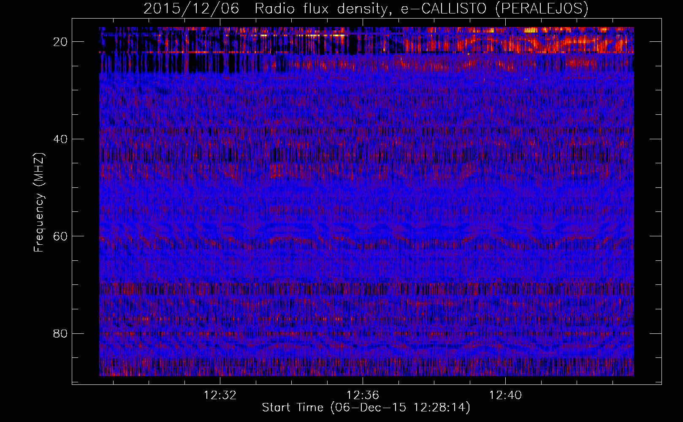This screenshot has width=683, height=422.
Task: Click the 60 frequency tick label
Action: point(60,236)
